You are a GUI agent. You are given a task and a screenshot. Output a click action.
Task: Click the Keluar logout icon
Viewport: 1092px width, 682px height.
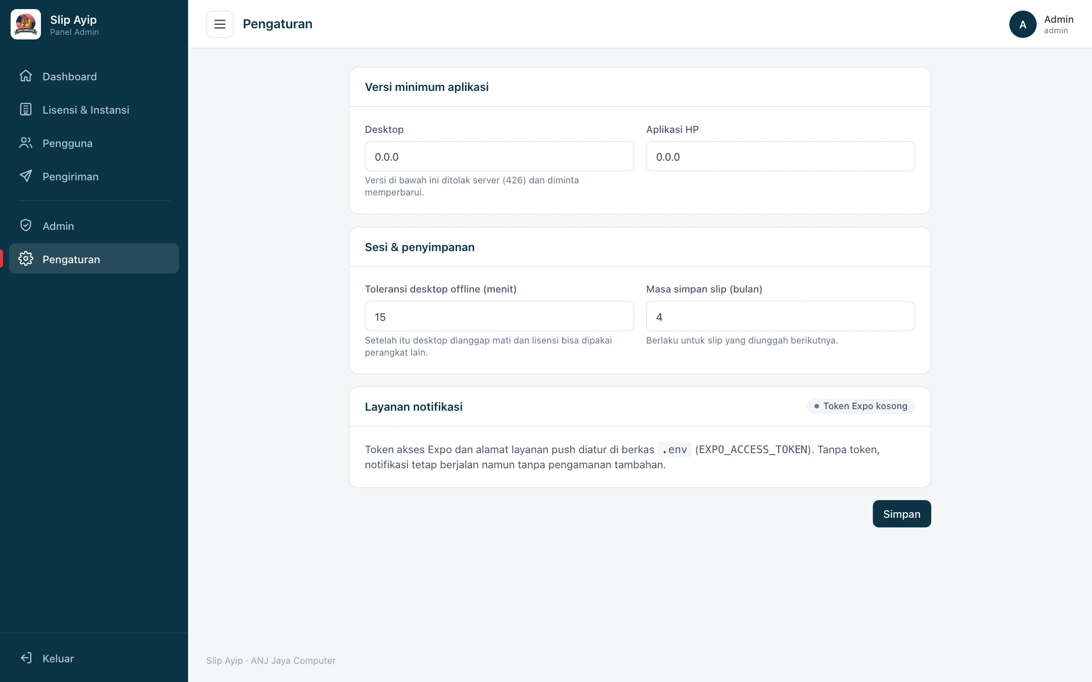click(26, 658)
